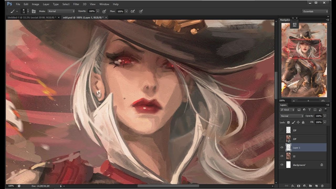Open status bar info arrow menu
The image size is (336, 189).
coord(61,186)
